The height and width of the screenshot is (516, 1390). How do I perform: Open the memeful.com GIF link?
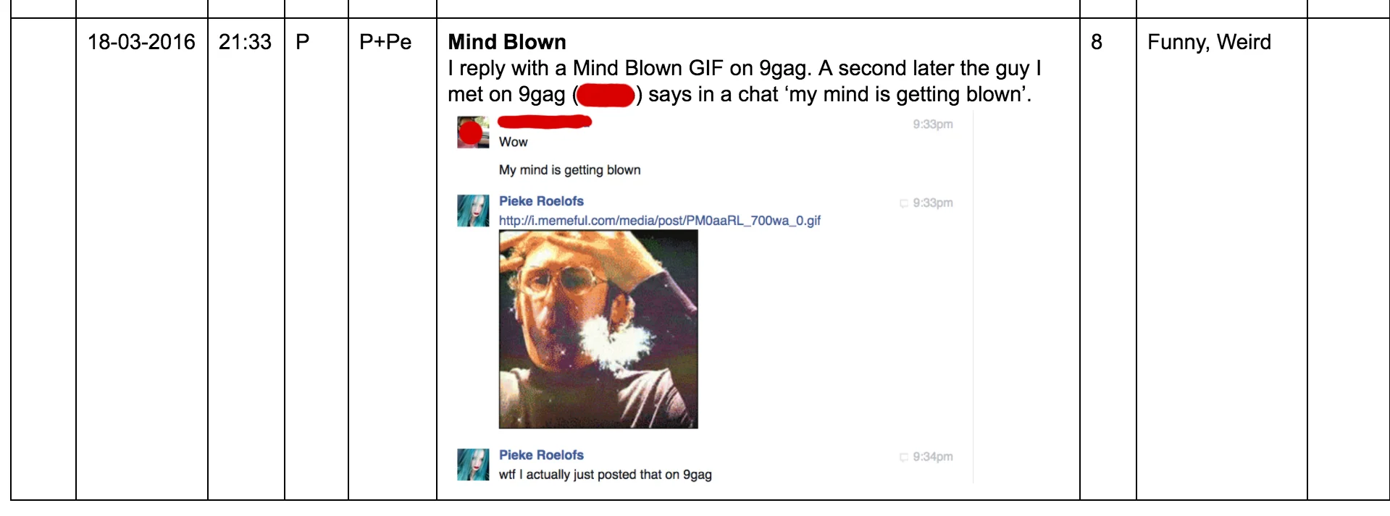pyautogui.click(x=659, y=221)
